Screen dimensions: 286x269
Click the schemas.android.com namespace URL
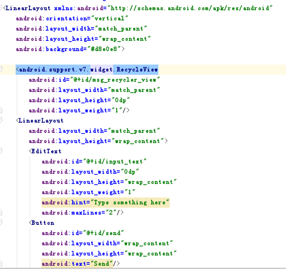(x=190, y=8)
